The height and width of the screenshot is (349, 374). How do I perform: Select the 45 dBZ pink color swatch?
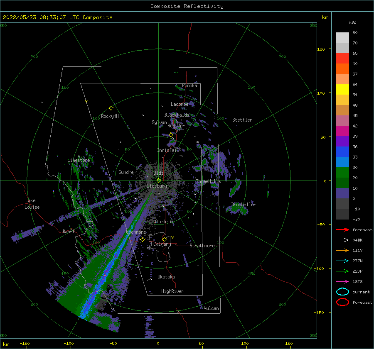342,121
